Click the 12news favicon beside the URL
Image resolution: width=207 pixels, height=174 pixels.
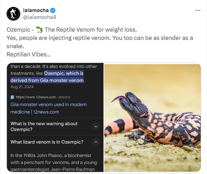[x=12, y=97]
